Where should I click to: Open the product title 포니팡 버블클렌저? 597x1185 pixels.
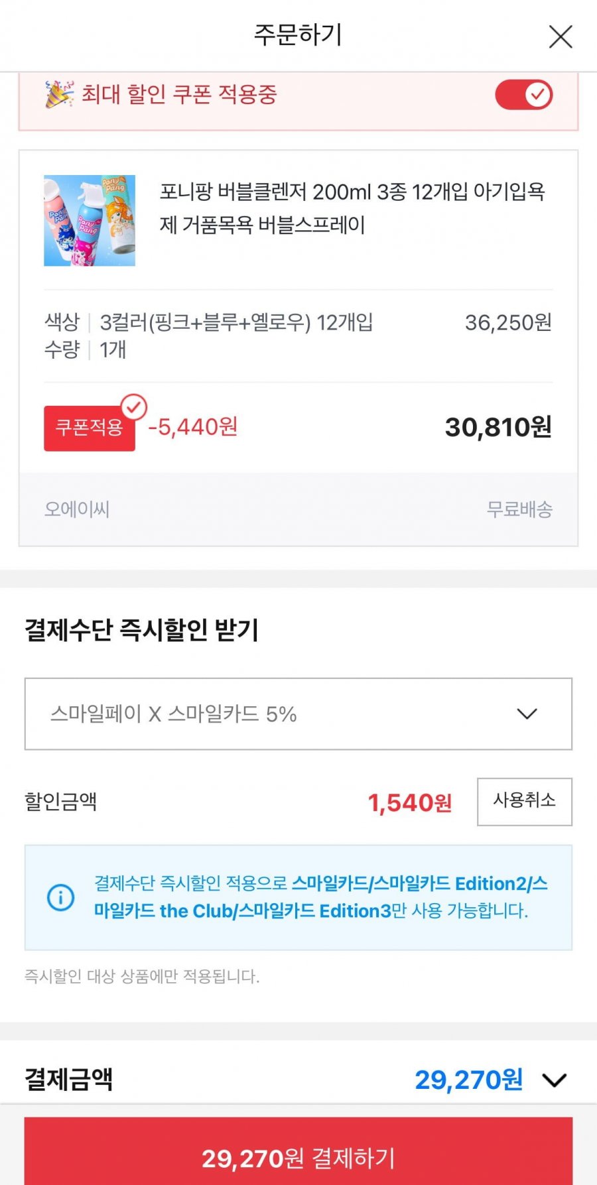352,208
